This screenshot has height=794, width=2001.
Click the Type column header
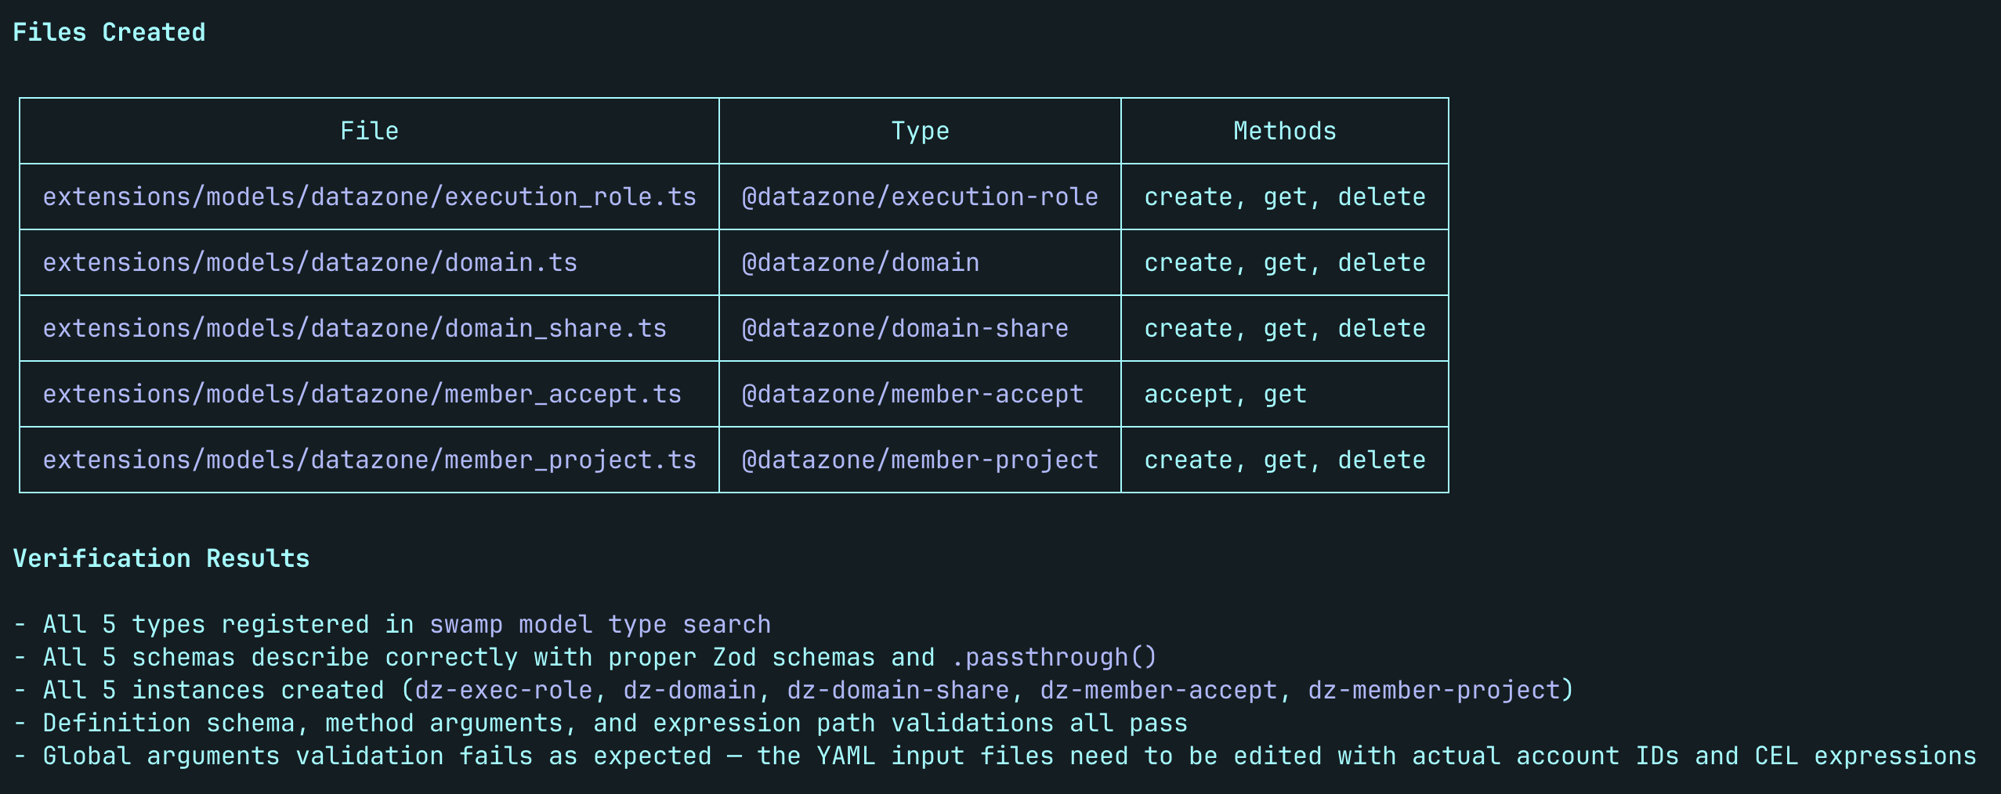pyautogui.click(x=920, y=131)
